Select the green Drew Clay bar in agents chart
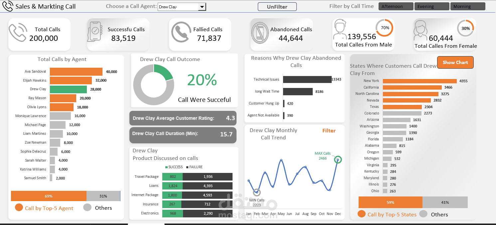This screenshot has height=225, width=496. (68, 89)
